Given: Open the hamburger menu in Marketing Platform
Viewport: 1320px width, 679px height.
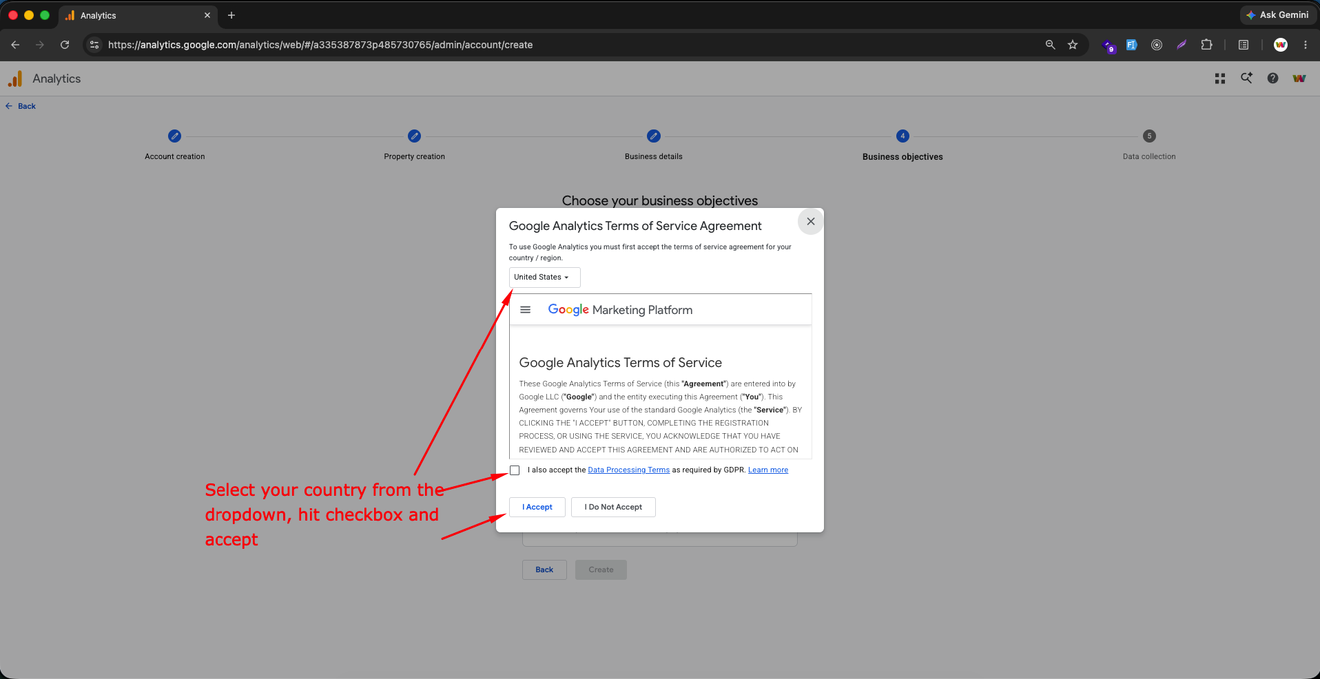Looking at the screenshot, I should pyautogui.click(x=526, y=310).
